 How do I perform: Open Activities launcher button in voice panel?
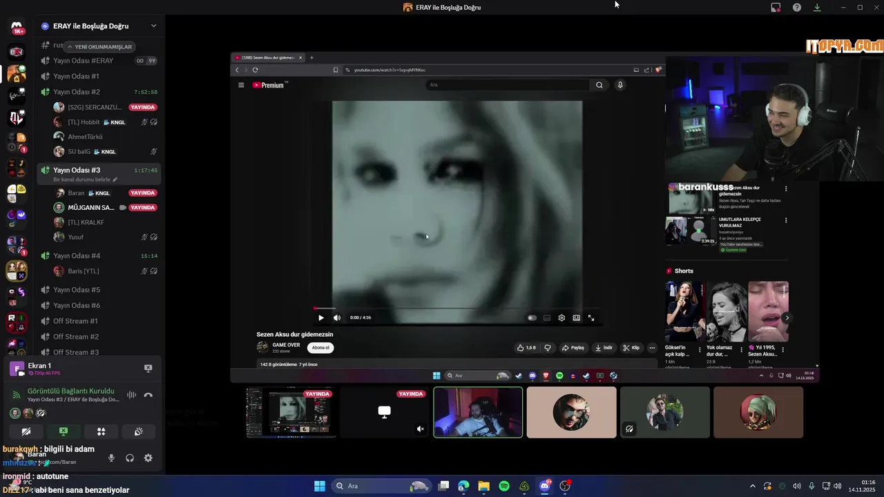tap(101, 431)
